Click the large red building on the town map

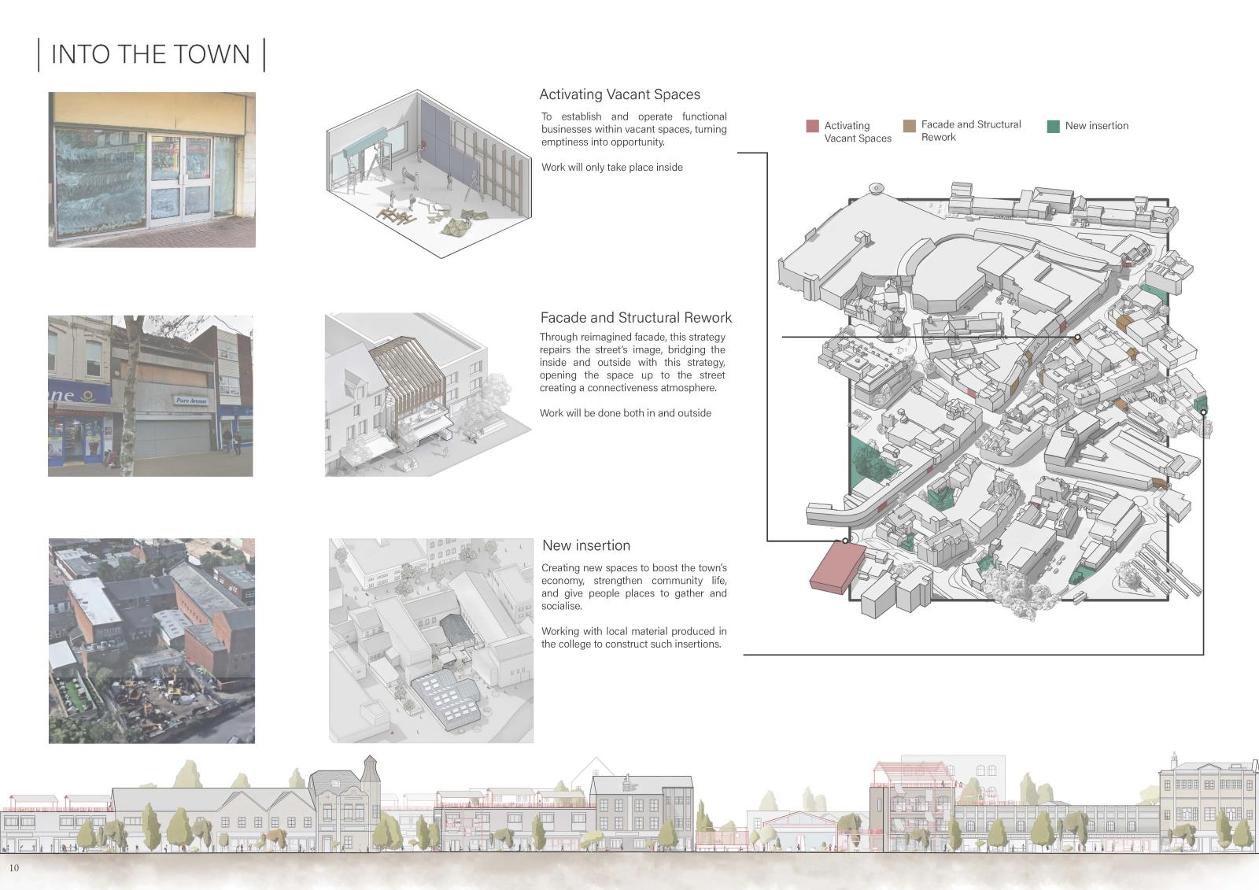pos(835,567)
